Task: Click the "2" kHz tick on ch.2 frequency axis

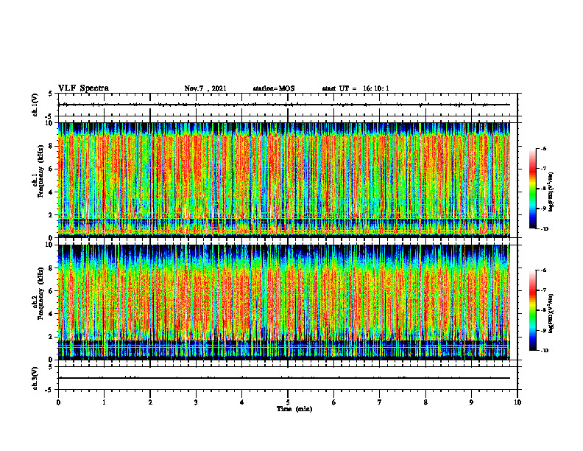Action: (x=52, y=337)
